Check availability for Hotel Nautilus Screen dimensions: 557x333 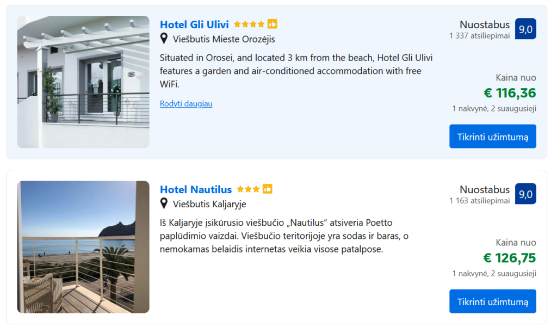point(492,301)
